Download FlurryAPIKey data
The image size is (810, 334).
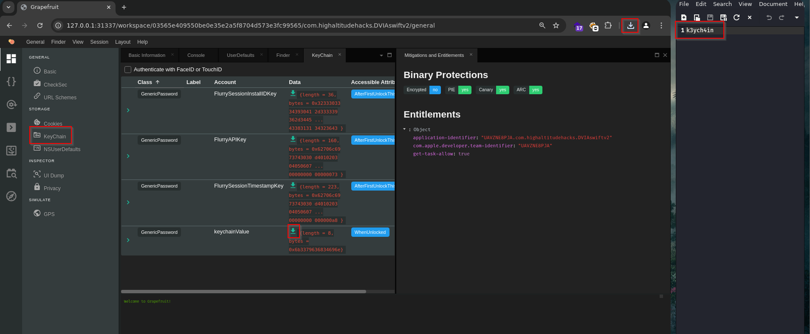[293, 139]
